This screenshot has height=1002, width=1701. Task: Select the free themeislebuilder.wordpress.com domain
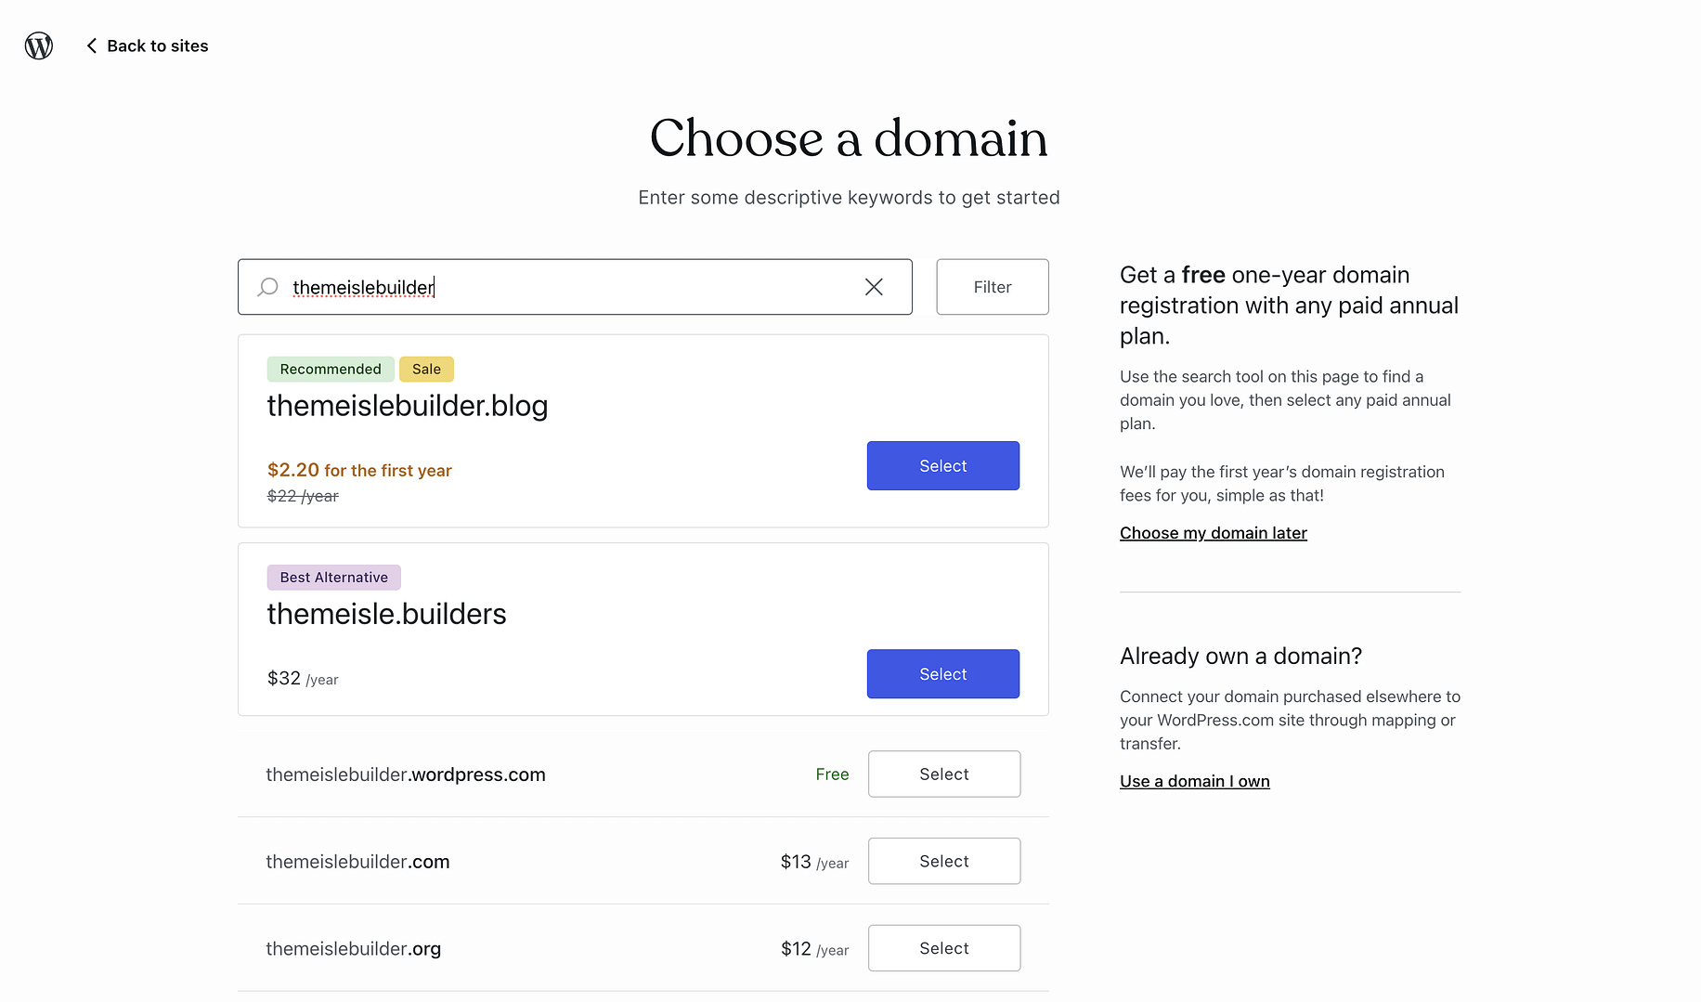(x=943, y=774)
